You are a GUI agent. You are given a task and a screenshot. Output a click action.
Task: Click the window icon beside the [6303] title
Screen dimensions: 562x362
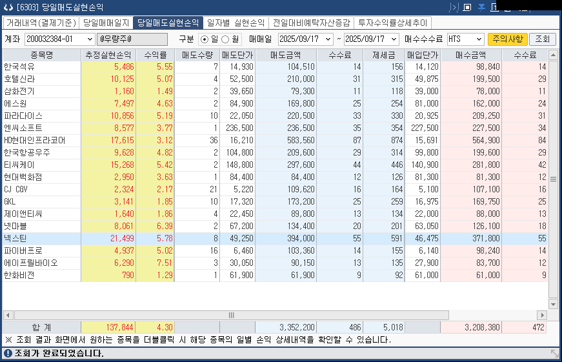(x=8, y=7)
